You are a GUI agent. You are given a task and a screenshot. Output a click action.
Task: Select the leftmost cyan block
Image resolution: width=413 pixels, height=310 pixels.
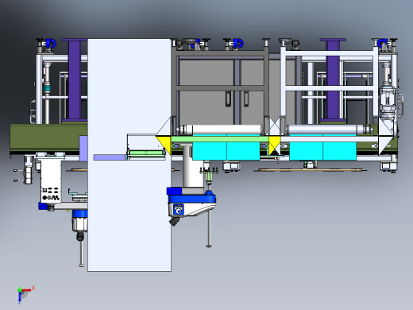(x=210, y=151)
